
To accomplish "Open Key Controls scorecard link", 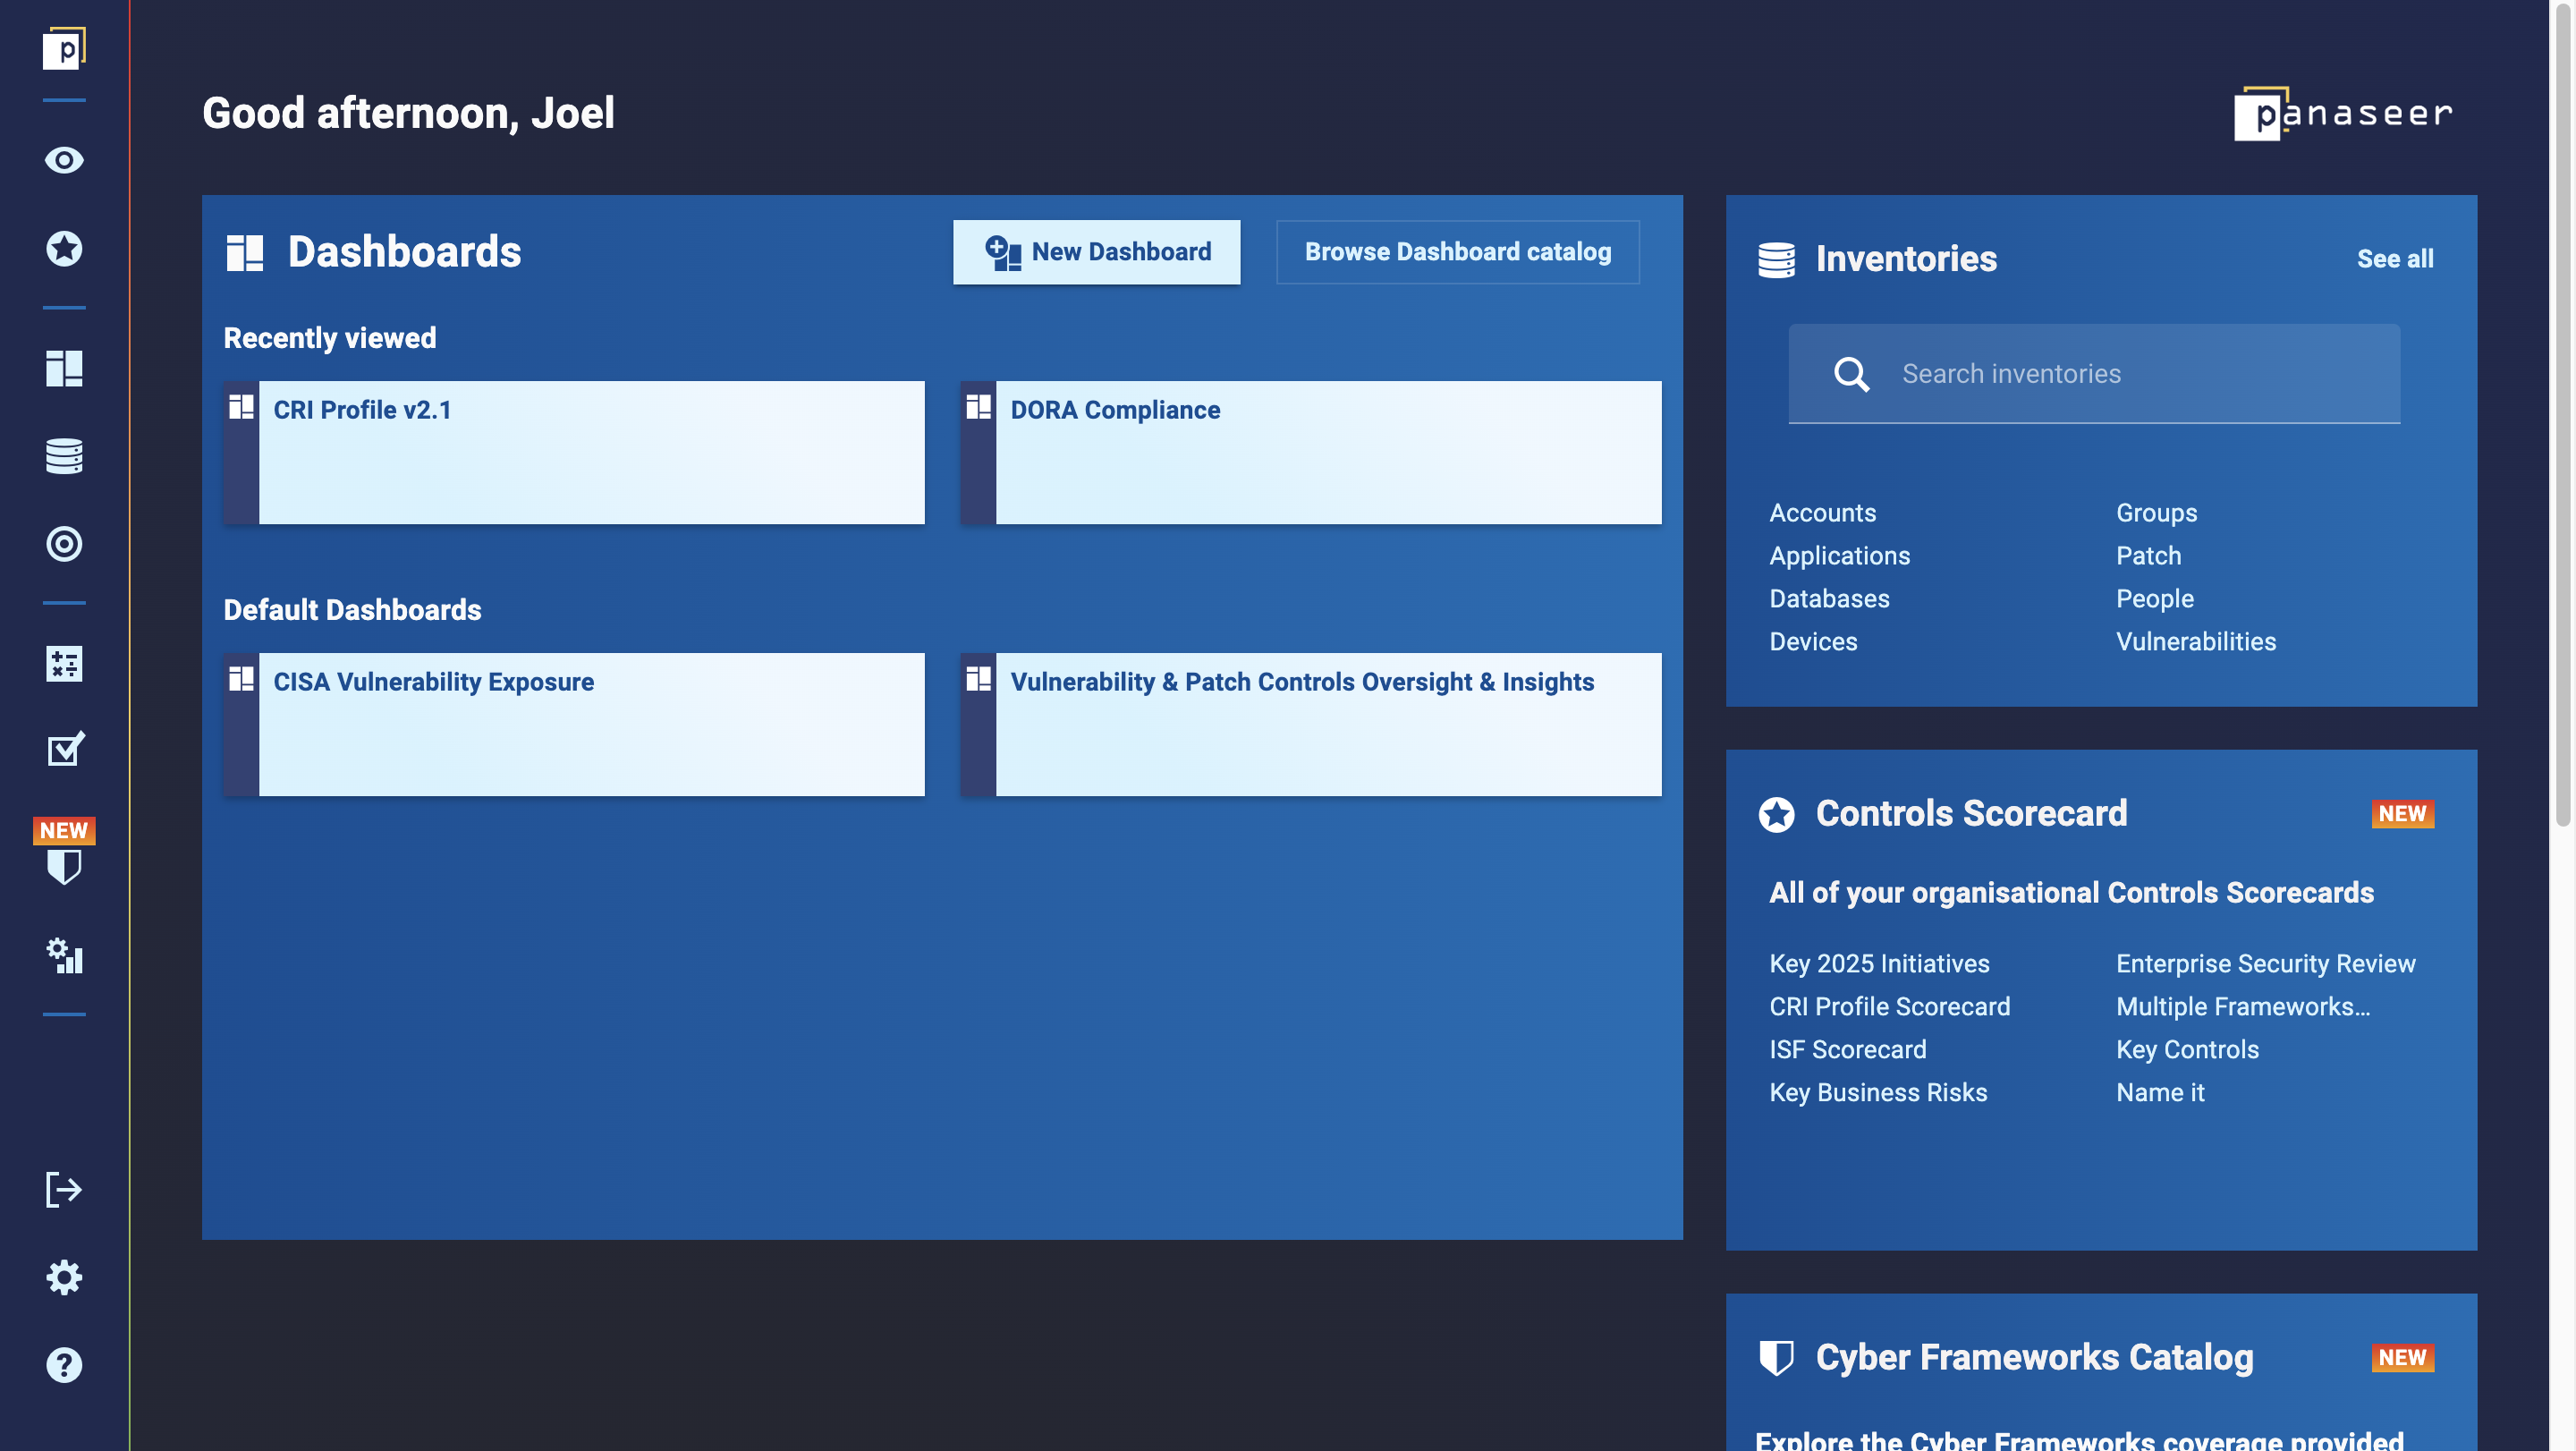I will click(2187, 1050).
